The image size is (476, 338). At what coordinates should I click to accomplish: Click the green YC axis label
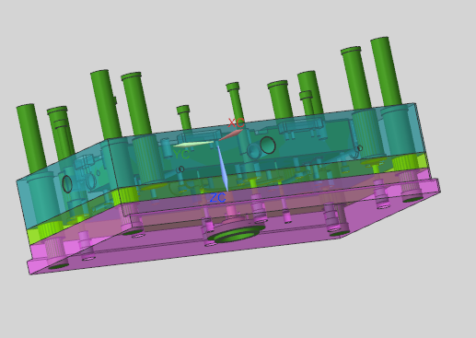pos(181,155)
